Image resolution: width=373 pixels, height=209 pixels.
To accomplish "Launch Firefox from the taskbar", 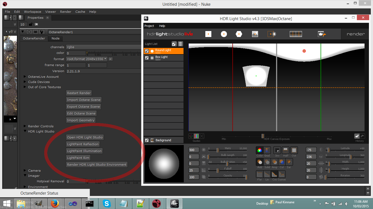I will pos(55,203).
